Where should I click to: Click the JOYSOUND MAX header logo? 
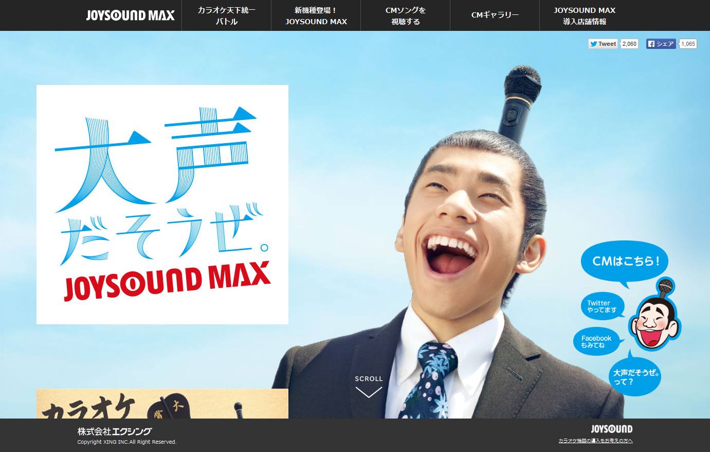(131, 15)
